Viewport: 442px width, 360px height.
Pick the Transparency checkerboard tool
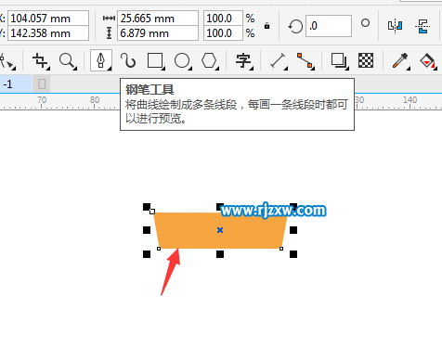coord(366,60)
